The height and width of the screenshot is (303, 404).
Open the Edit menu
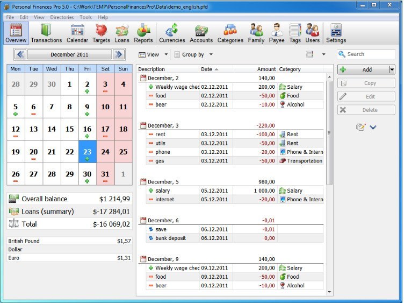tap(24, 17)
